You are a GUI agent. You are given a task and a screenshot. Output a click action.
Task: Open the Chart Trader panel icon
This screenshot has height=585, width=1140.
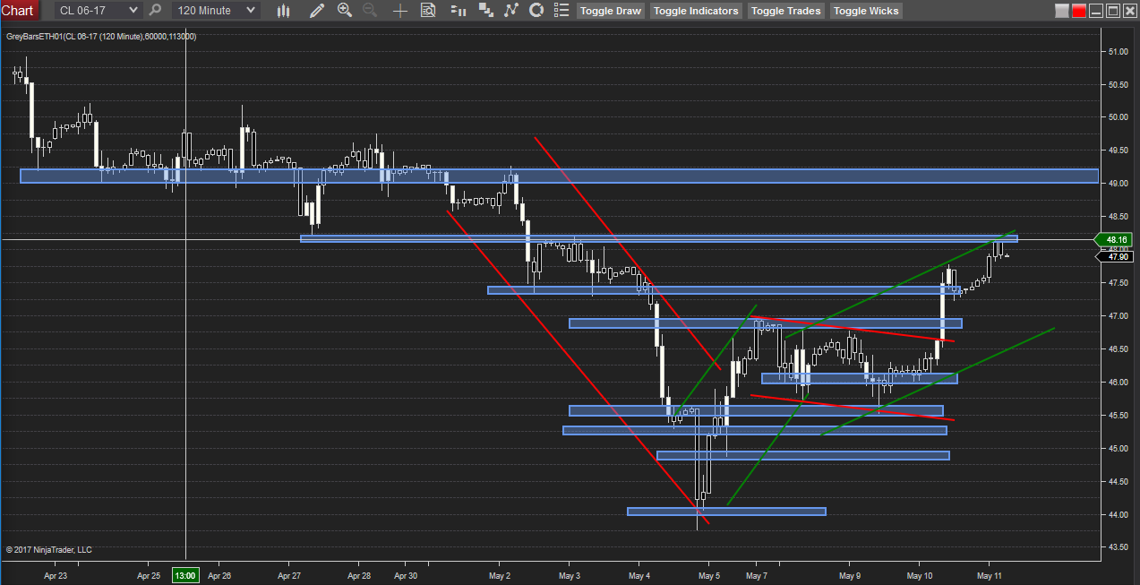tap(458, 11)
